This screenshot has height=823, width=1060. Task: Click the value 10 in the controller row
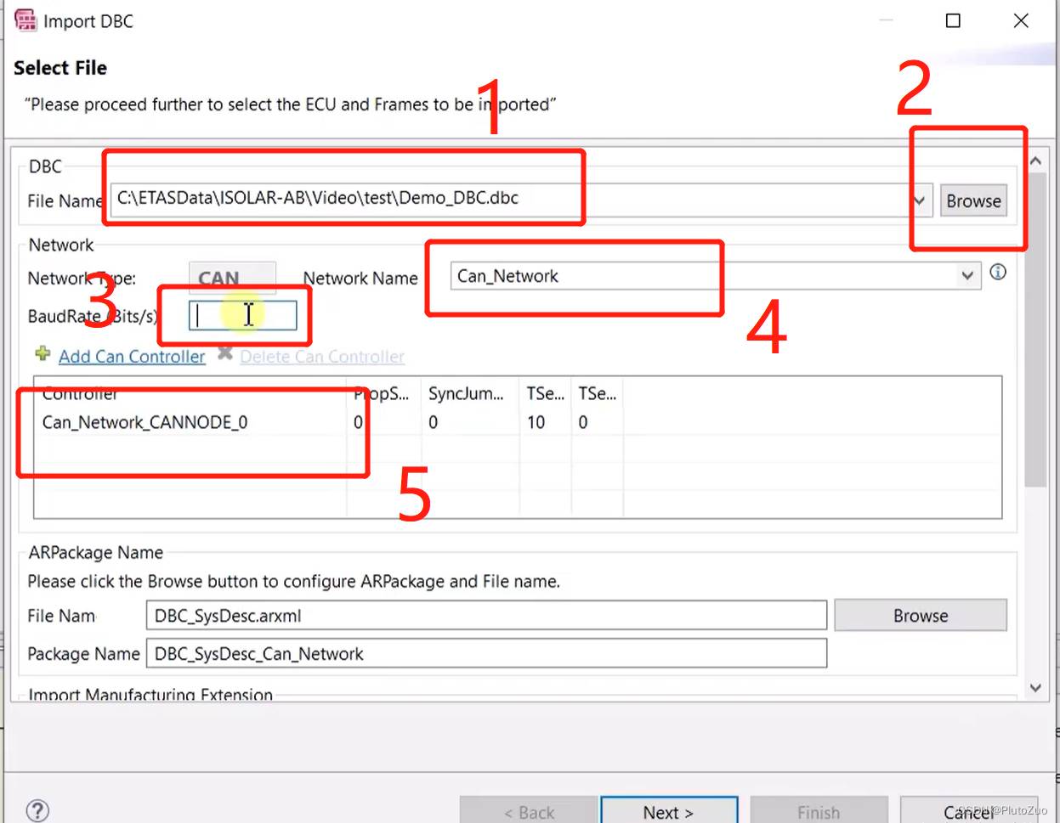536,422
